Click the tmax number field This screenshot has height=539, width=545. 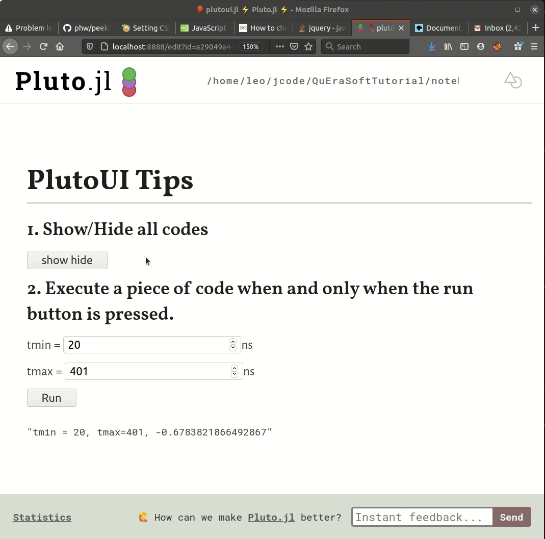click(x=153, y=371)
